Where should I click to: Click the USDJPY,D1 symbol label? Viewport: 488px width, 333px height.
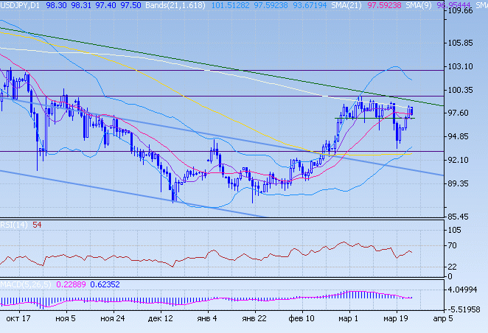(x=21, y=5)
